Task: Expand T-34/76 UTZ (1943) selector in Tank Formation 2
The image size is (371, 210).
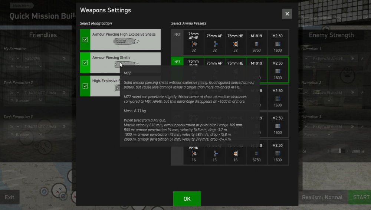Action: click(x=64, y=92)
